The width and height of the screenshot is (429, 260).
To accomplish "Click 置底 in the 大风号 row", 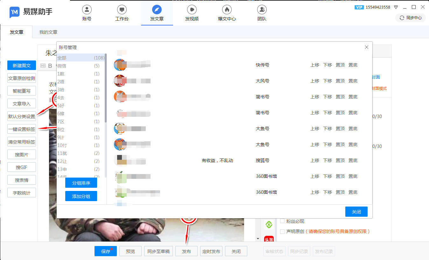I will (353, 81).
